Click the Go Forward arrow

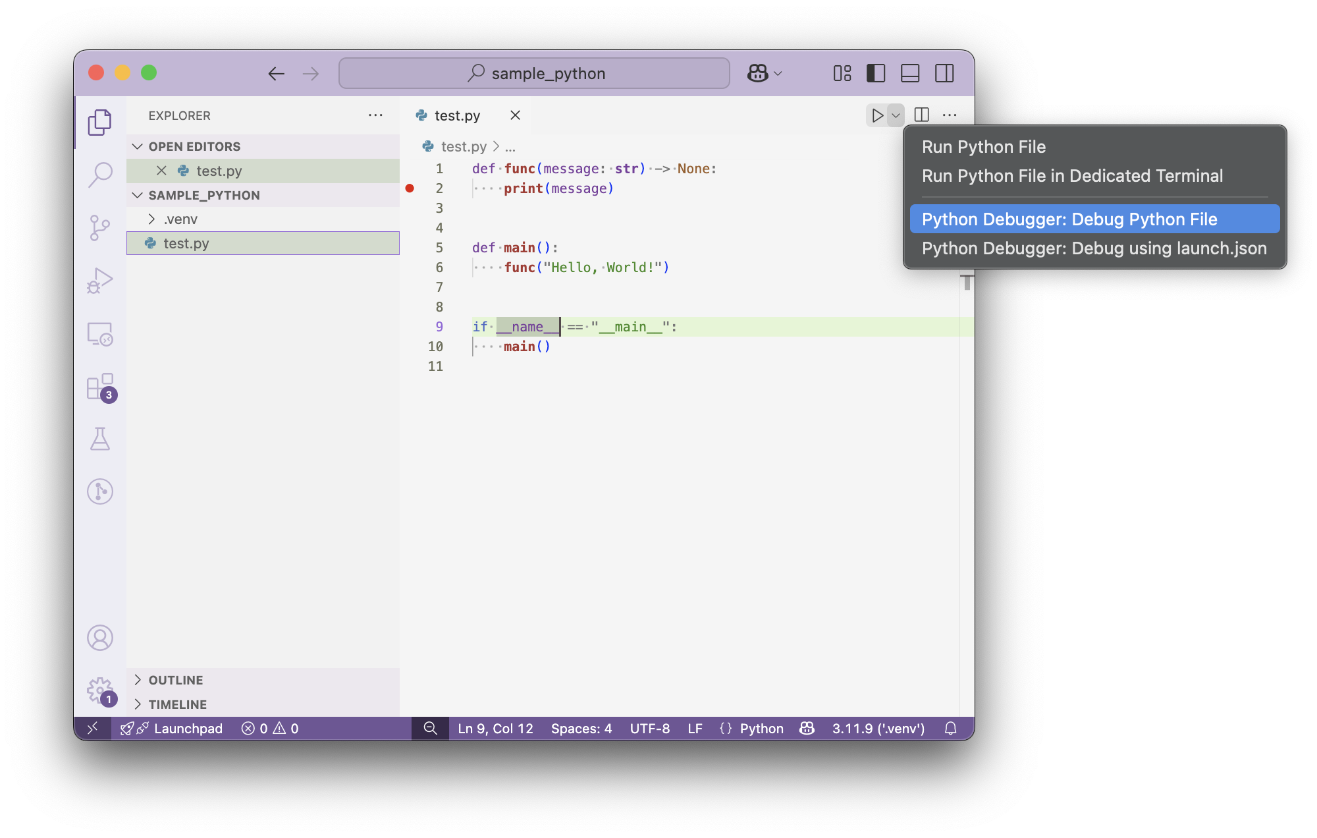311,73
